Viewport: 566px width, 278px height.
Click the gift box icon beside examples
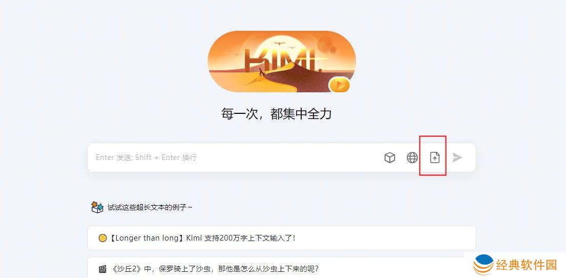tap(97, 207)
